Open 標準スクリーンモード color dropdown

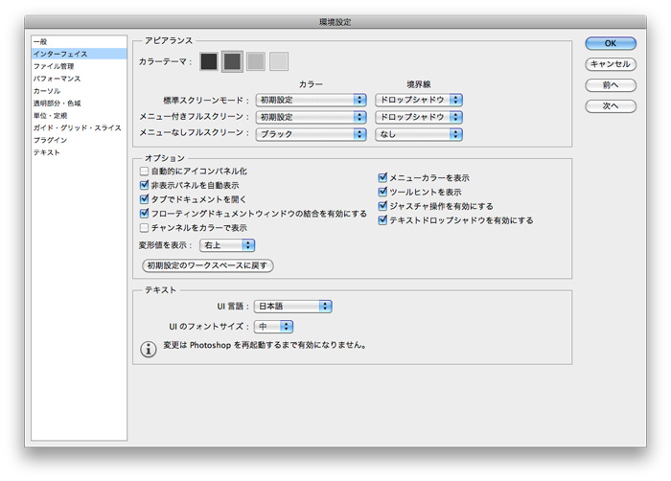tap(312, 100)
